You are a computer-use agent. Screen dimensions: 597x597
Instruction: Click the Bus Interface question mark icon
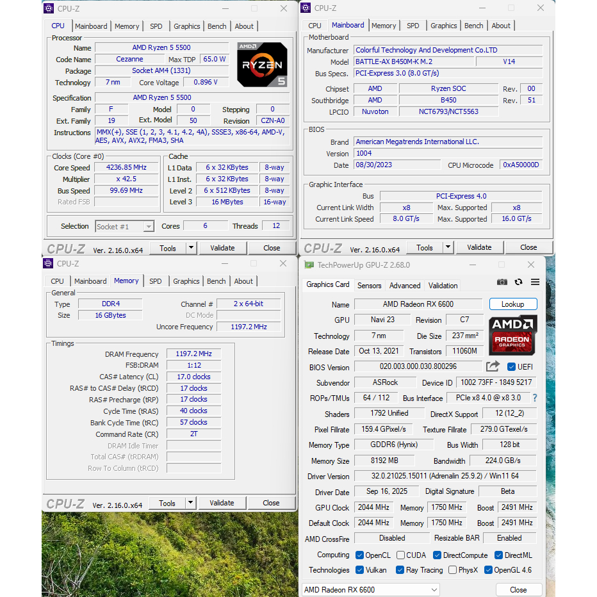pyautogui.click(x=535, y=398)
